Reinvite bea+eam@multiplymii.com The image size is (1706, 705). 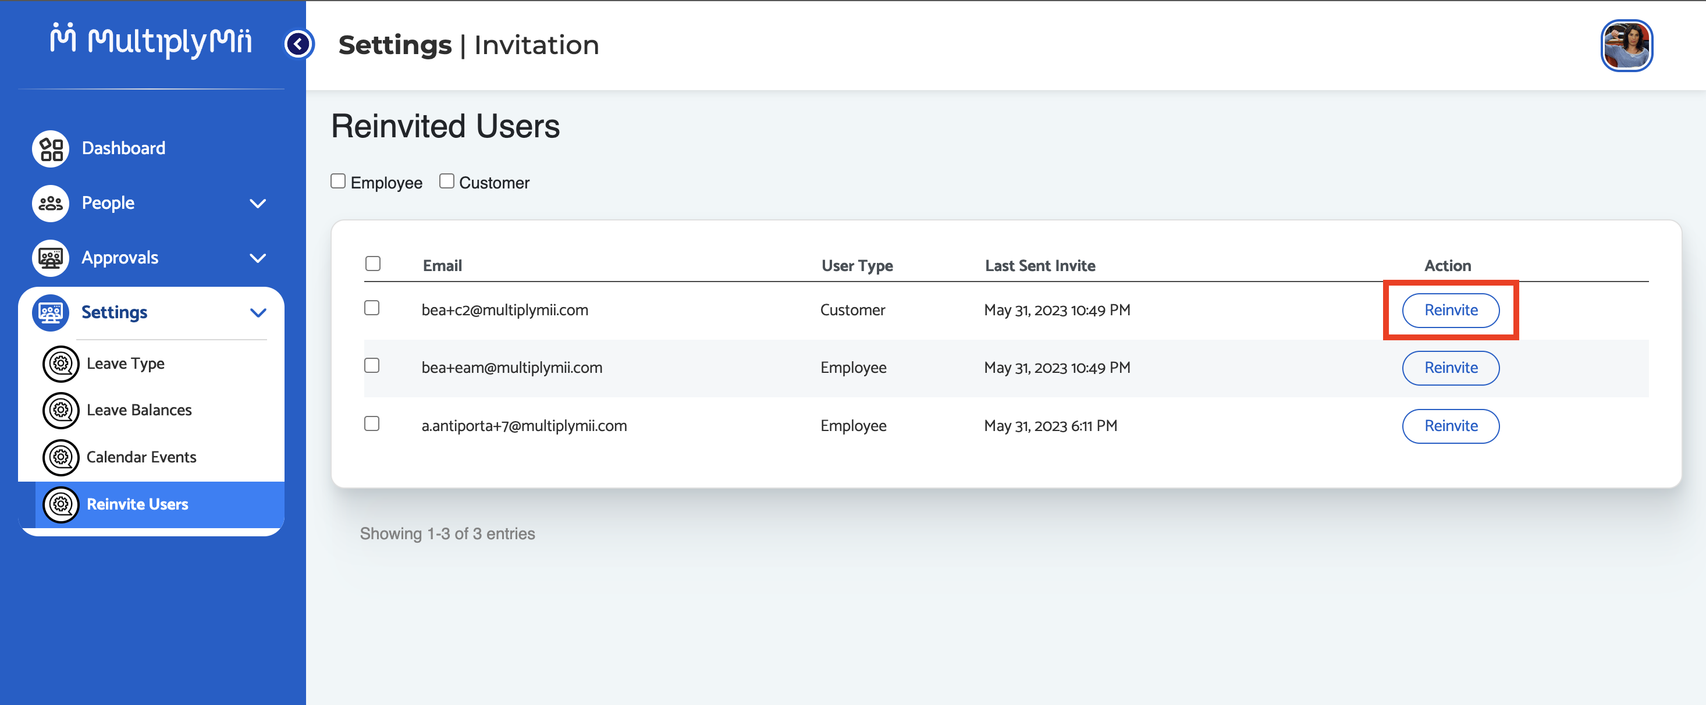[x=1451, y=368]
